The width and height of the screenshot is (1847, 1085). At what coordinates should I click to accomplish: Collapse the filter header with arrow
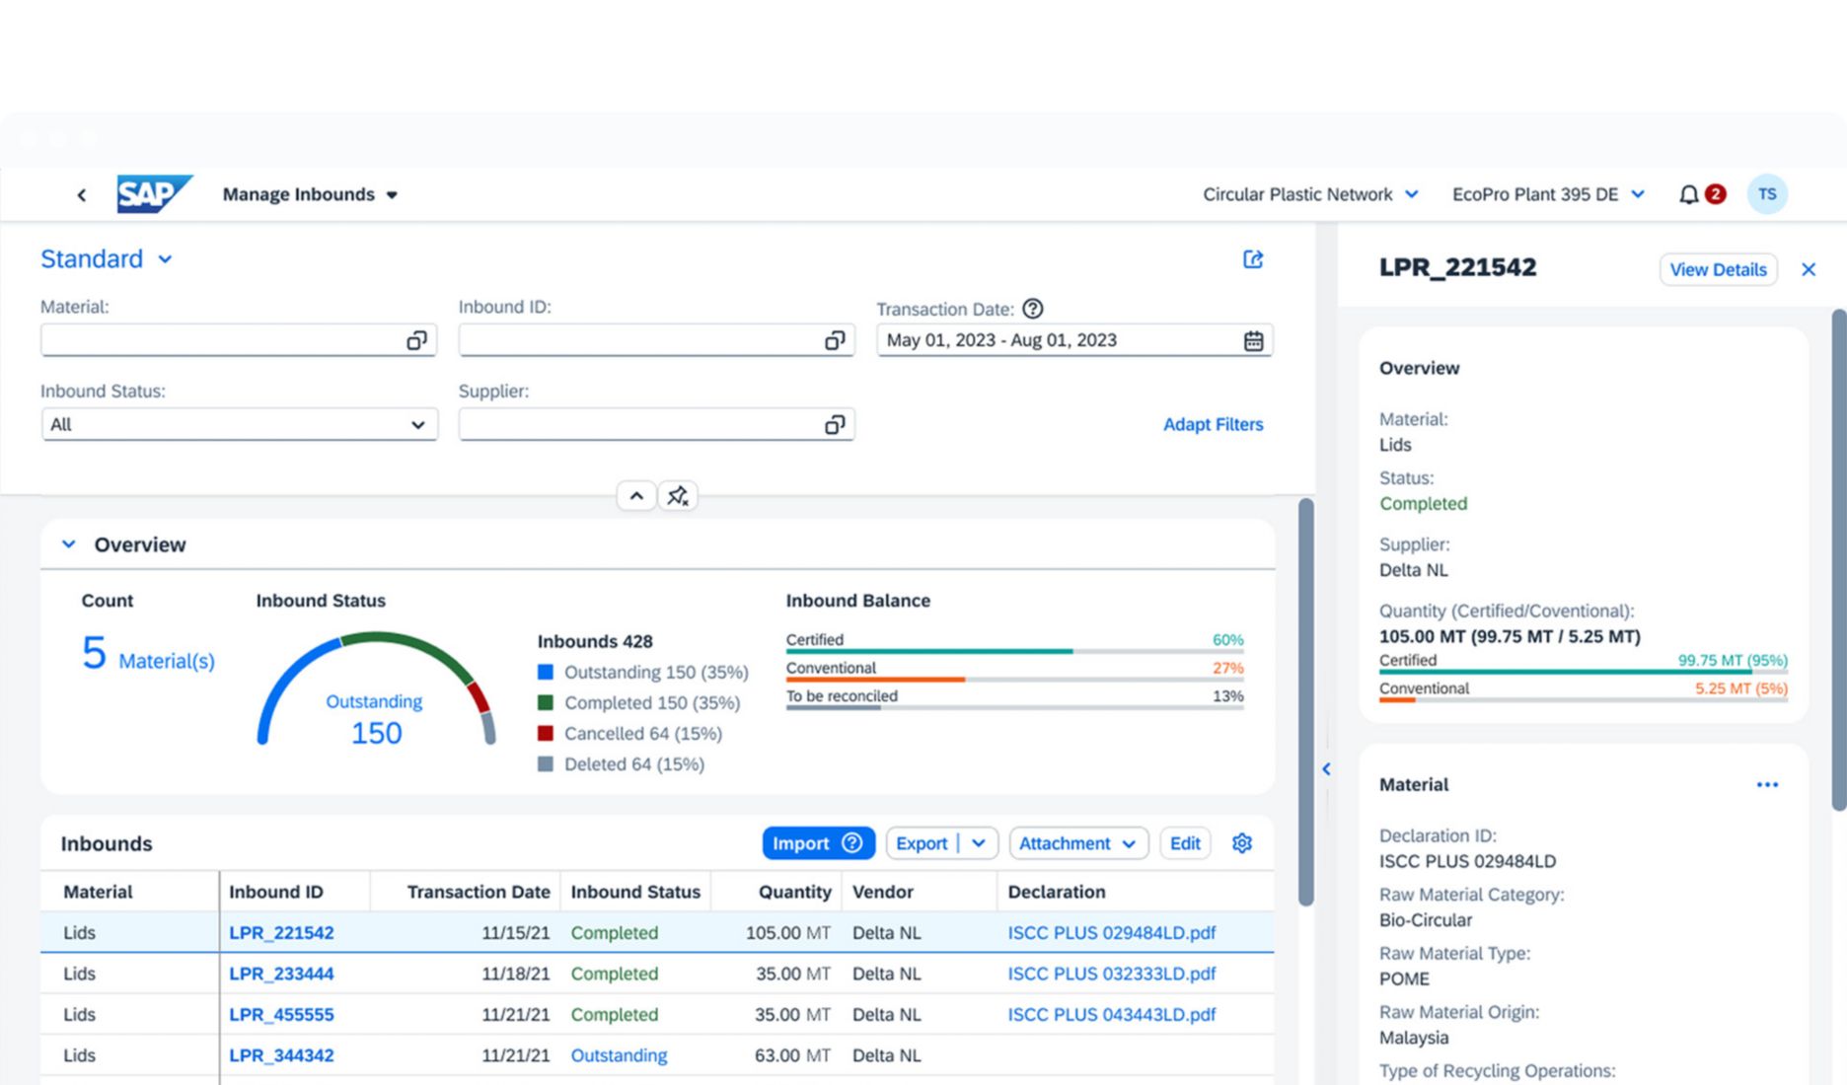pyautogui.click(x=636, y=496)
